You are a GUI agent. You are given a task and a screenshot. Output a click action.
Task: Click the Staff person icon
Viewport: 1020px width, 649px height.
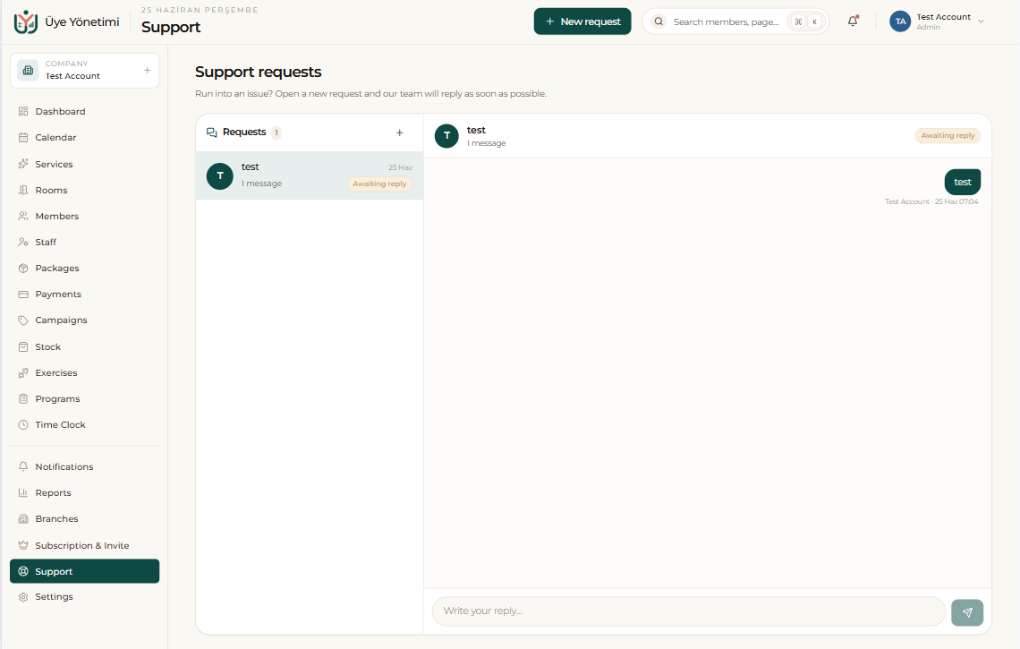(23, 243)
